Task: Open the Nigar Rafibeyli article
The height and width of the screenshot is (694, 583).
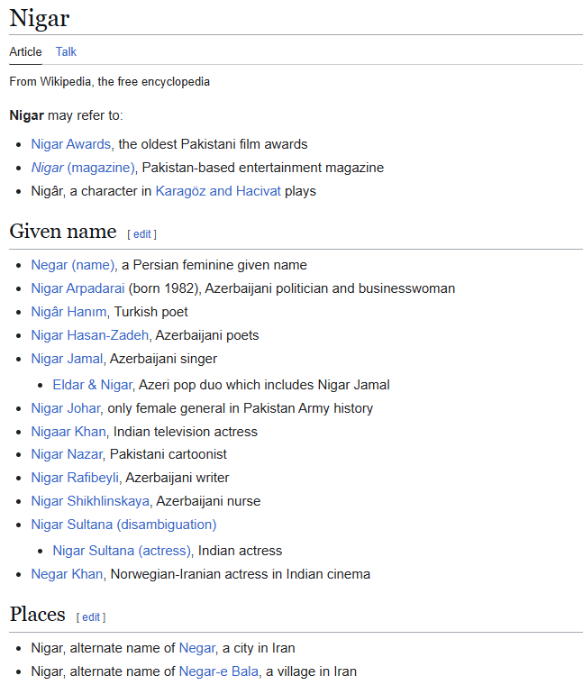Action: [x=75, y=478]
